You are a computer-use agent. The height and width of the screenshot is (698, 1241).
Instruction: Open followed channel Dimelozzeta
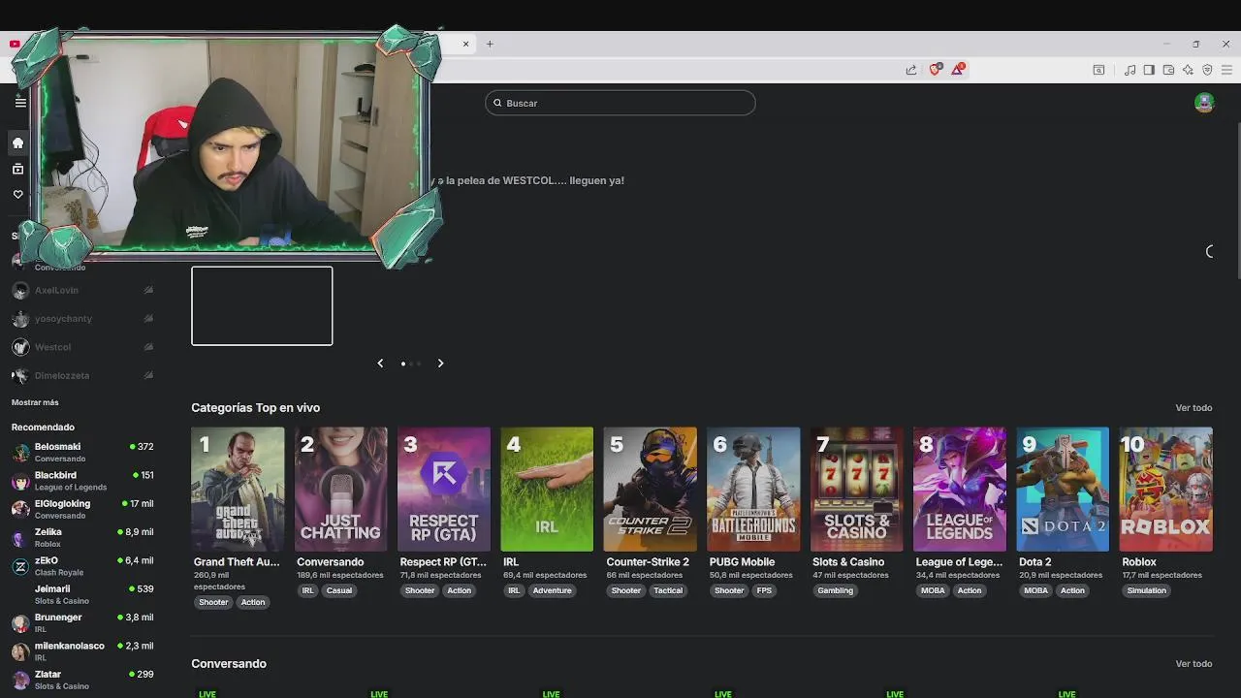82,375
